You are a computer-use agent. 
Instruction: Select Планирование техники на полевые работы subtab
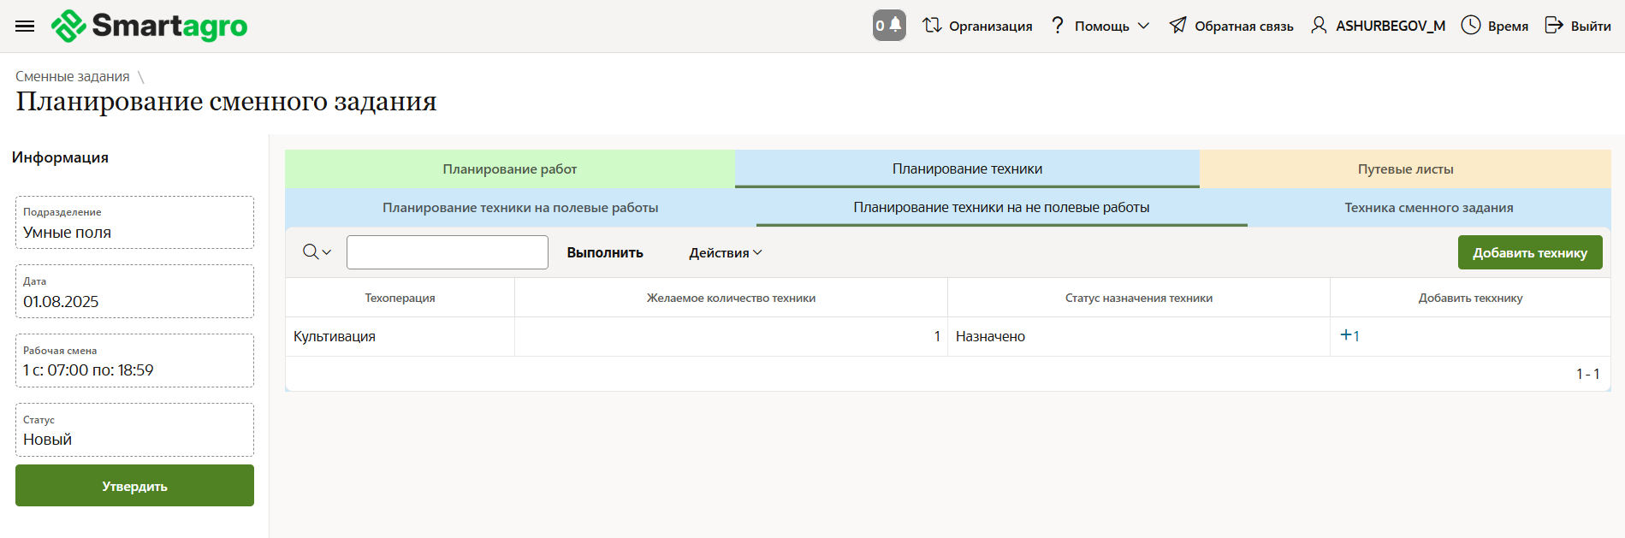pyautogui.click(x=520, y=208)
